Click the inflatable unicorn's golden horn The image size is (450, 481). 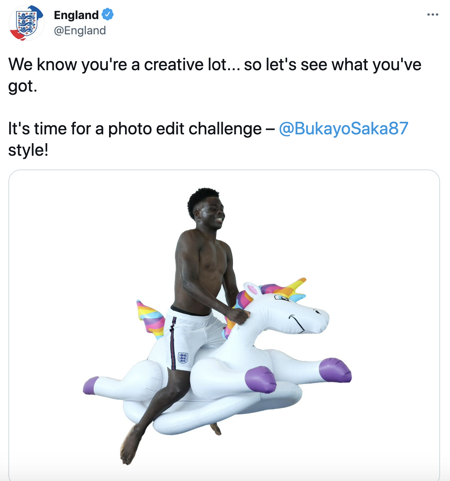[295, 287]
